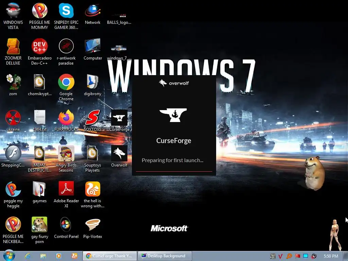
Task: Switch to CurseForge Thank Y... Chrome window
Action: [110, 256]
